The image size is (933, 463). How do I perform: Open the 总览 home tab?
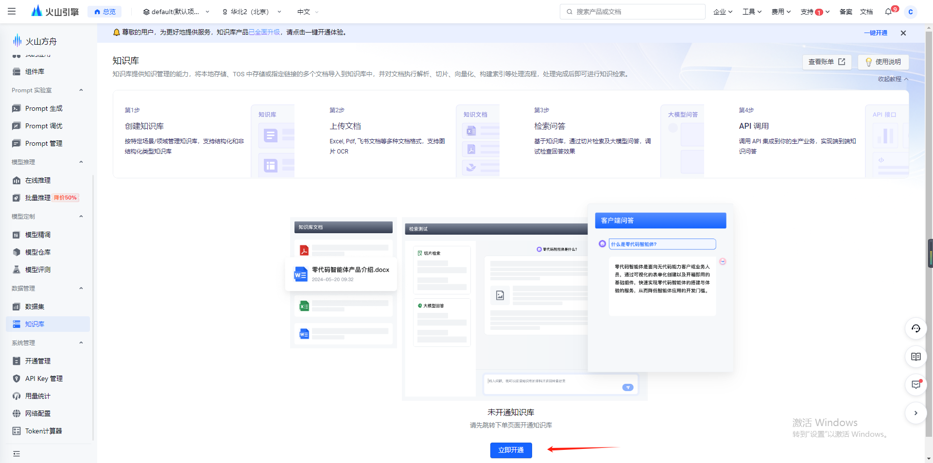pos(104,12)
